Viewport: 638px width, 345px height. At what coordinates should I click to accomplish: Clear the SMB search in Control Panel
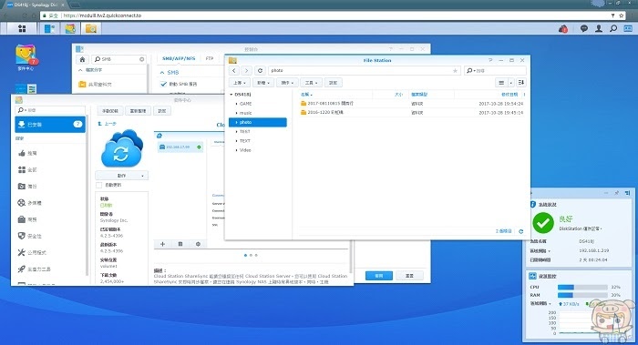(x=141, y=59)
